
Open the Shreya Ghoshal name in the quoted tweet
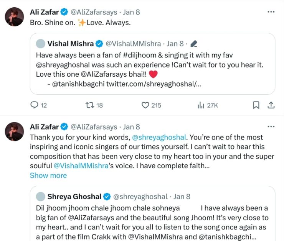coord(74,197)
